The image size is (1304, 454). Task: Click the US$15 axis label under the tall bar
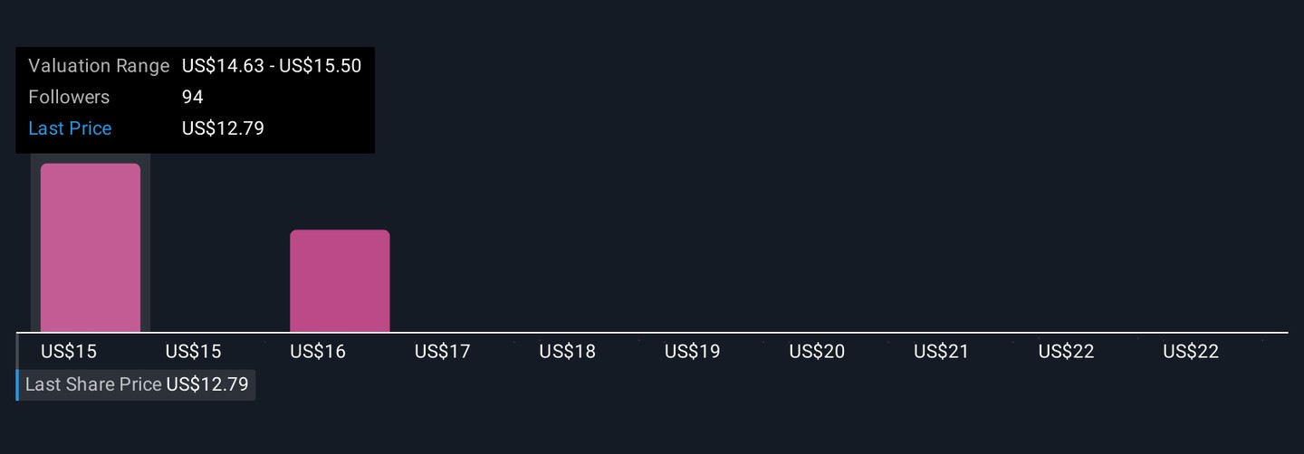click(x=69, y=352)
